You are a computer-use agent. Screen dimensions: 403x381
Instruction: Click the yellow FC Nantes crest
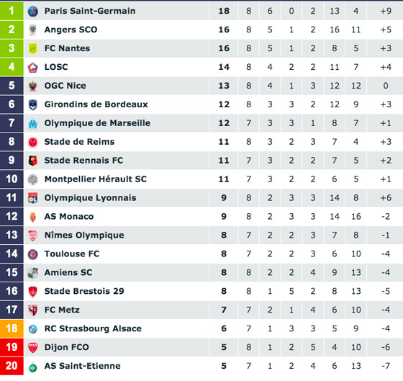(32, 48)
